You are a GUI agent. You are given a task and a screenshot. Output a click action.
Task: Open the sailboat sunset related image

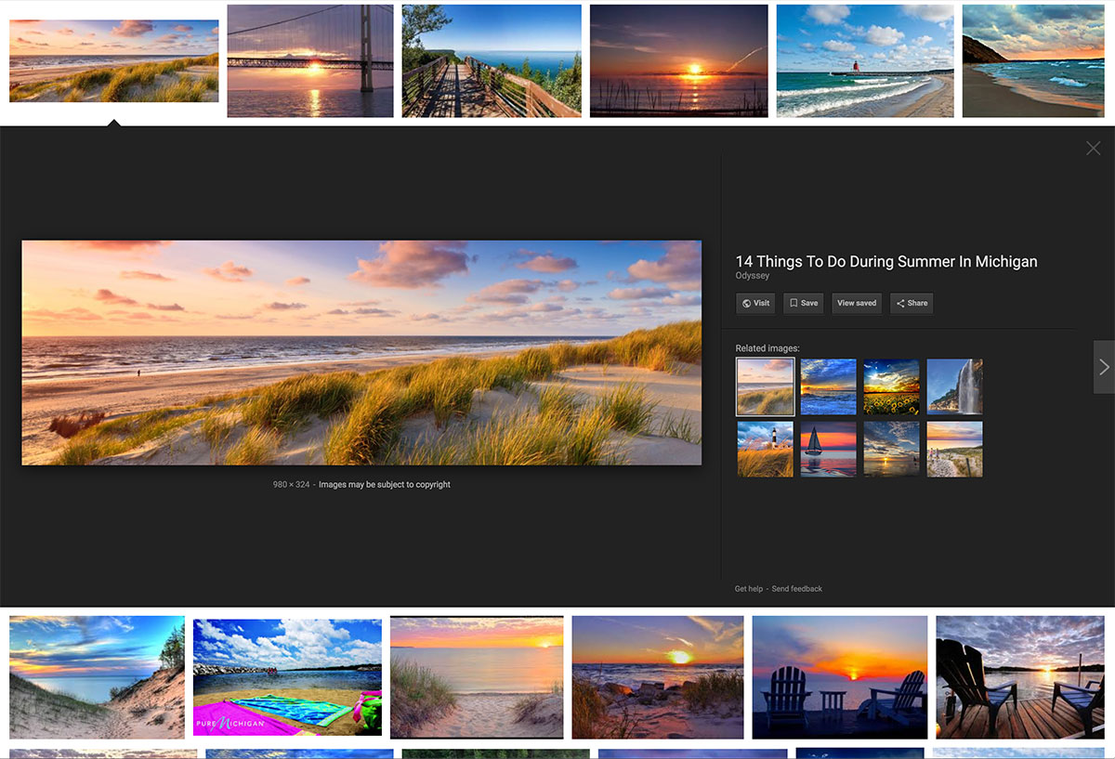tap(828, 449)
